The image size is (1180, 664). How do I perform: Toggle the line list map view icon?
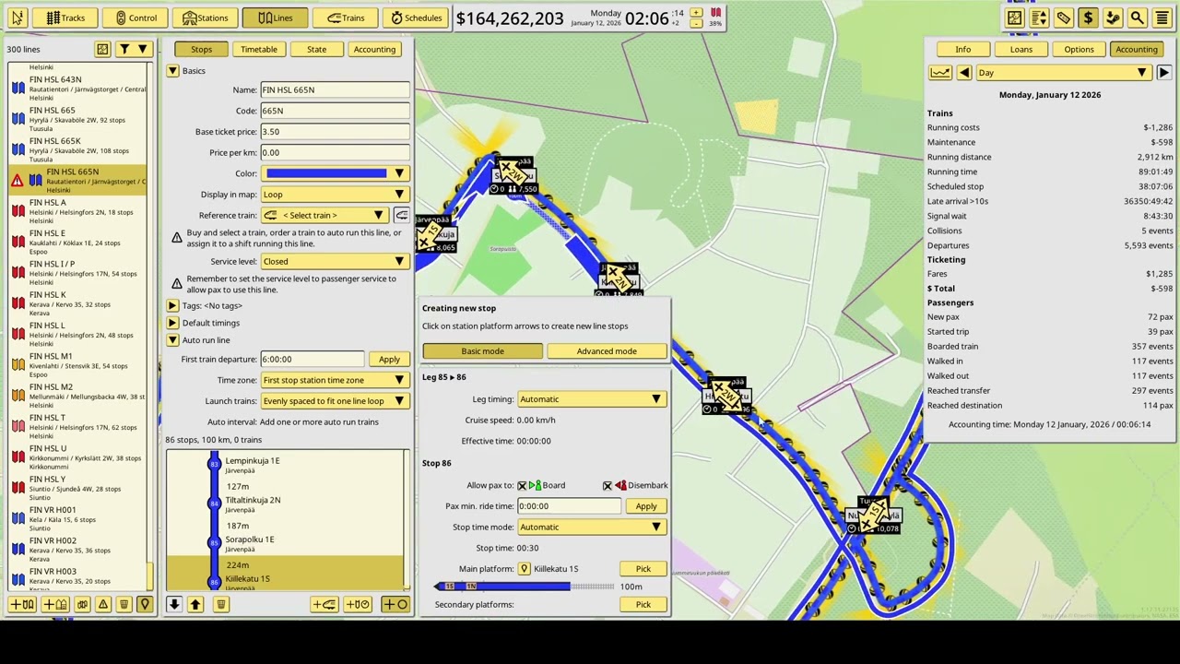tap(102, 49)
